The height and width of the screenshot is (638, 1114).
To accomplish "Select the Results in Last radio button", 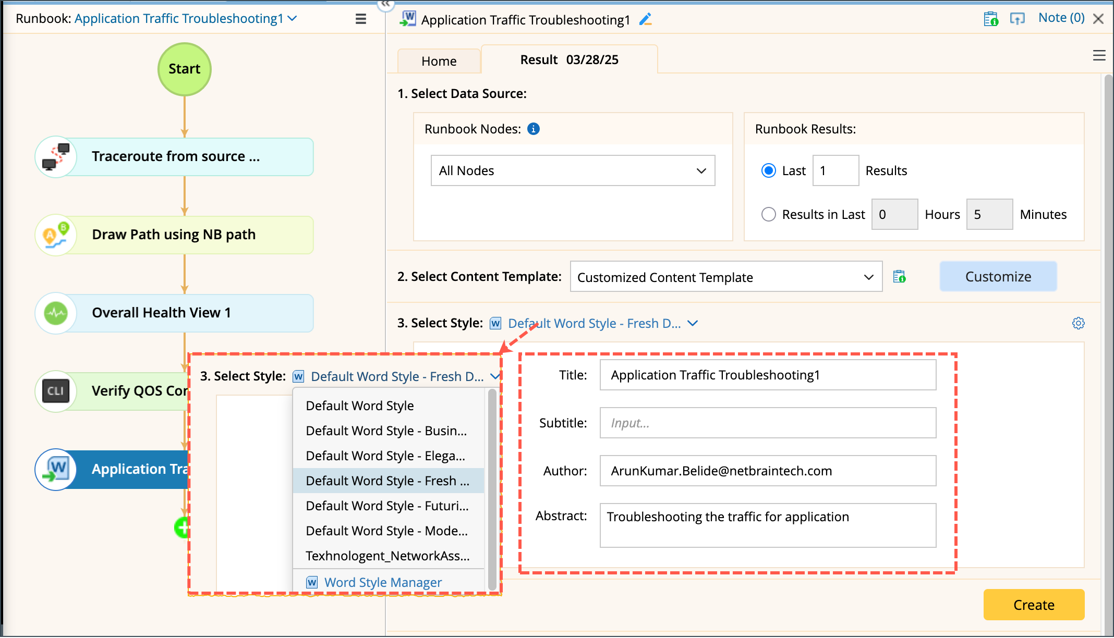I will pos(768,215).
